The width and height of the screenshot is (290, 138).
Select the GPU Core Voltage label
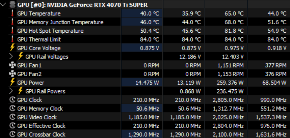(39, 48)
